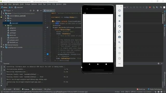This screenshot has width=166, height=93.
Task: Hide the Terminal panel with minus icon
Action: (162, 64)
